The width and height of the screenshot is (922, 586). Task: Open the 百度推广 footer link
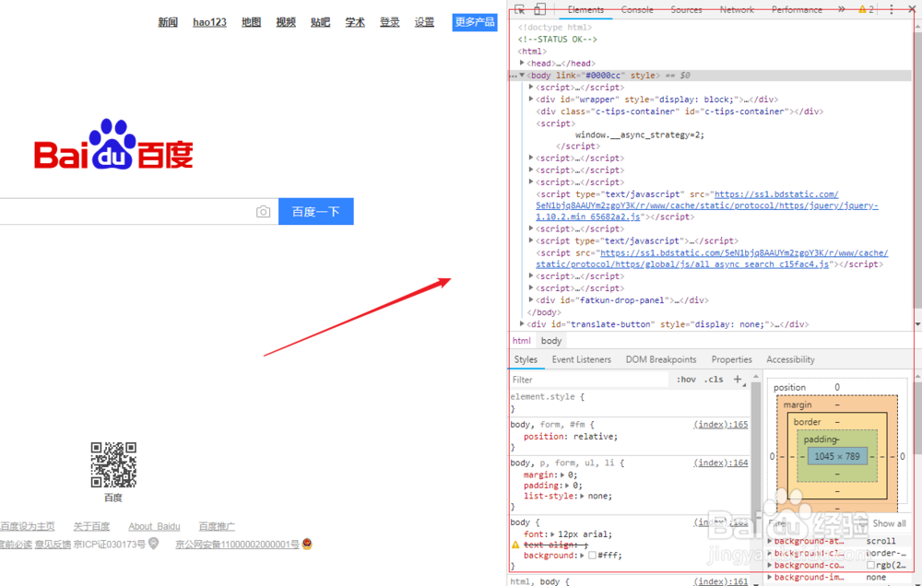pyautogui.click(x=217, y=526)
